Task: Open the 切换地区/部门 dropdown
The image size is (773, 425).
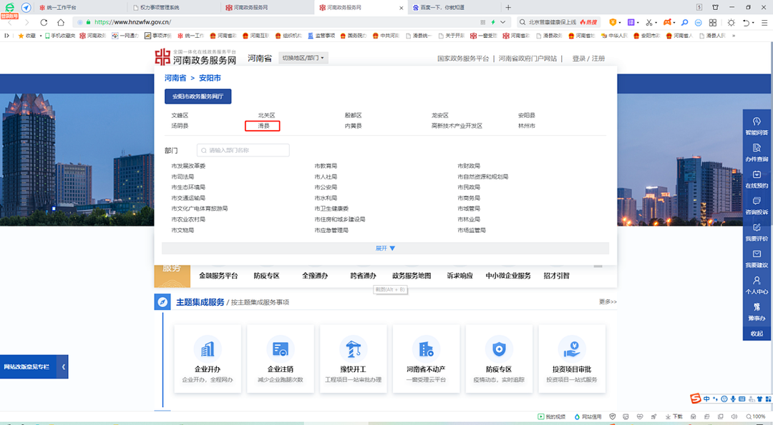Action: coord(303,58)
